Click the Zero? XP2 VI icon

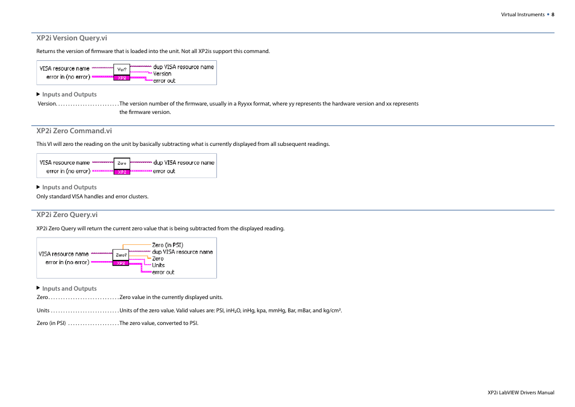(121, 257)
